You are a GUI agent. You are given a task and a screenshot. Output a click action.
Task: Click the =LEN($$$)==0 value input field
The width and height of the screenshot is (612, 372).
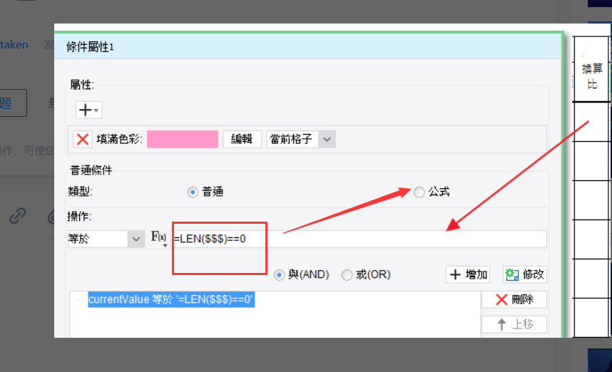(x=359, y=239)
